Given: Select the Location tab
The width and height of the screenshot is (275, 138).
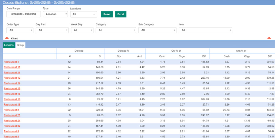Looking at the screenshot, I should point(9,45).
